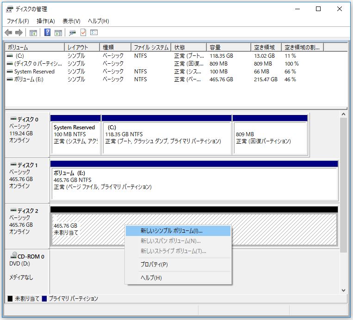Click the scroll up arrow of disk pane
The height and width of the screenshot is (320, 353).
pos(344,114)
